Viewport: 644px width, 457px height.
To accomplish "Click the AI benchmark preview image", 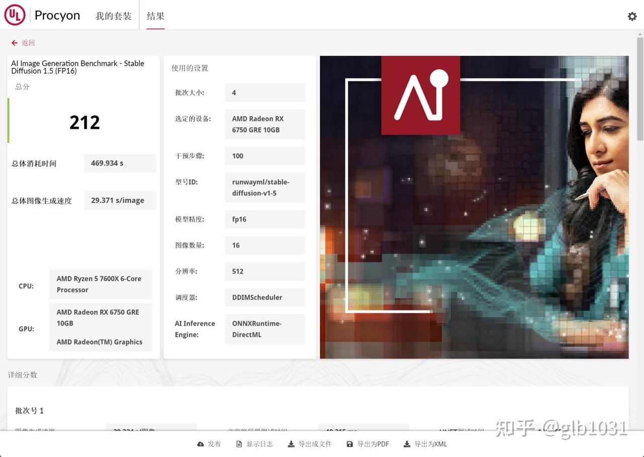I will (x=473, y=207).
